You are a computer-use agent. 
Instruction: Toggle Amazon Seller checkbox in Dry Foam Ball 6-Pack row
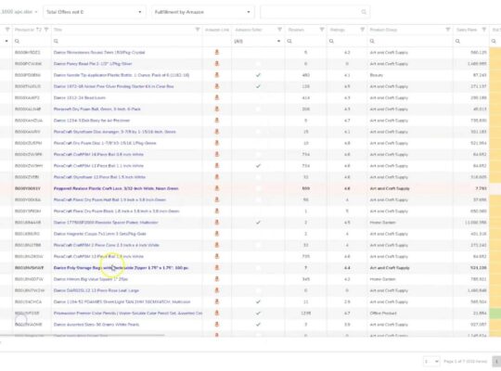258,109
